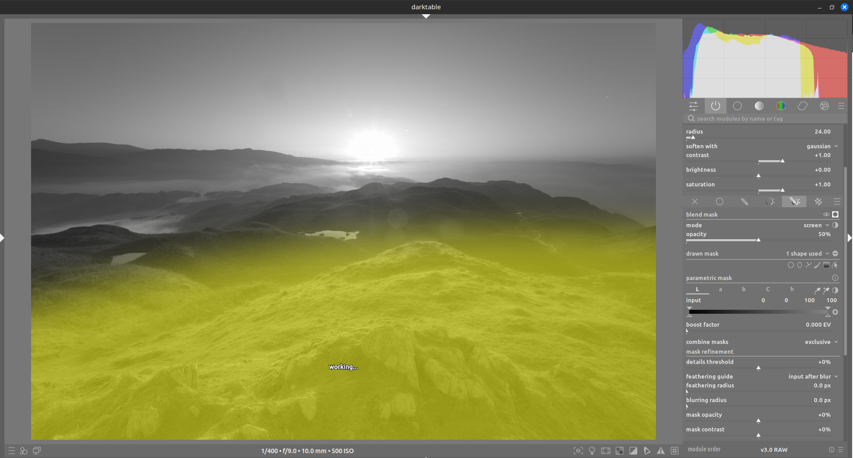The height and width of the screenshot is (458, 853).
Task: Toggle the blend mask display
Action: [826, 214]
